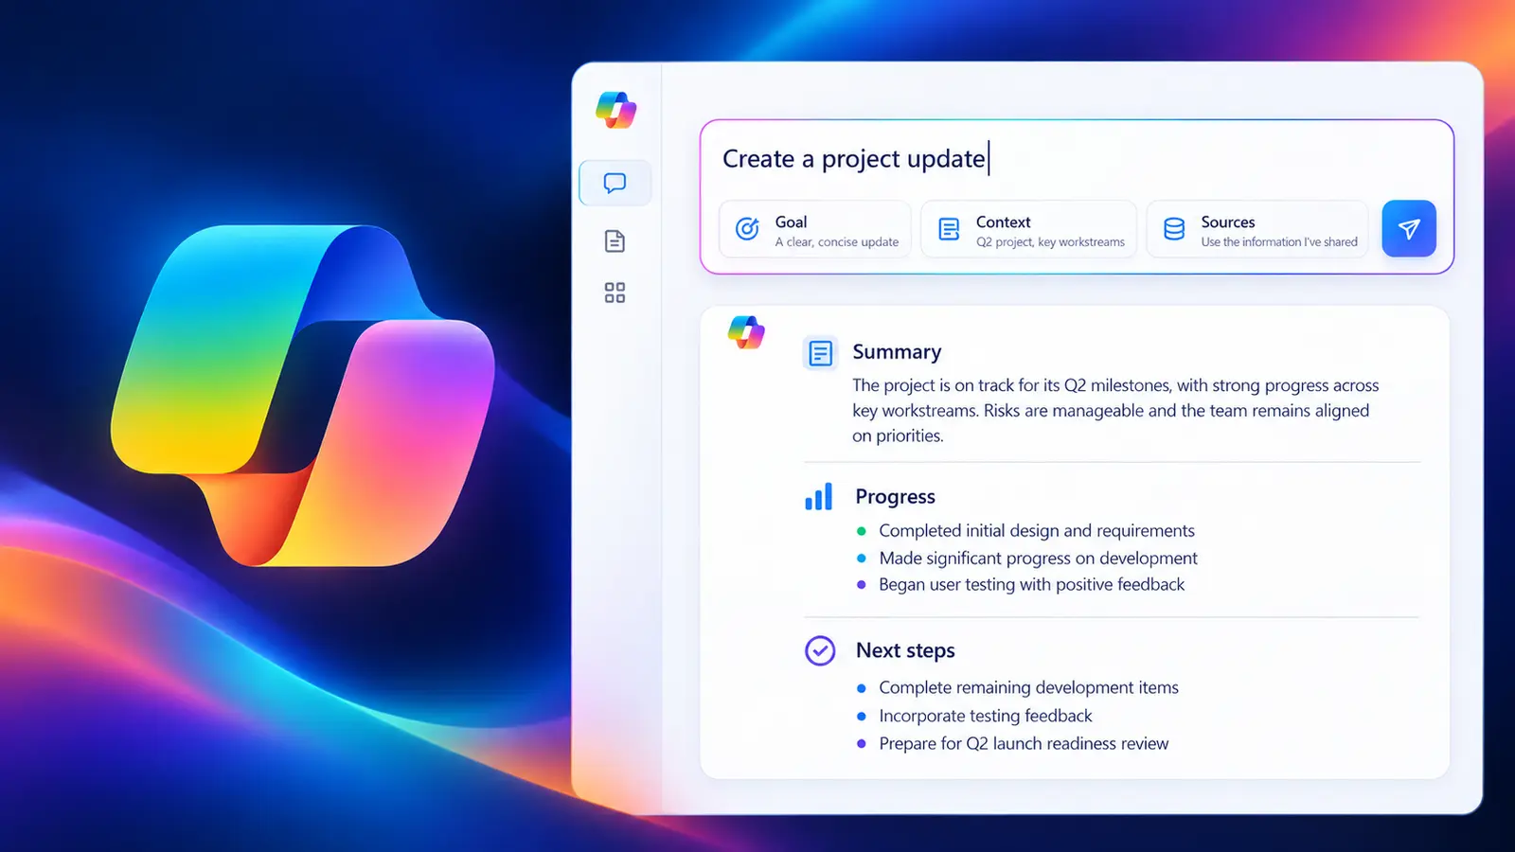
Task: Open the chat icon in the sidebar
Action: (615, 183)
